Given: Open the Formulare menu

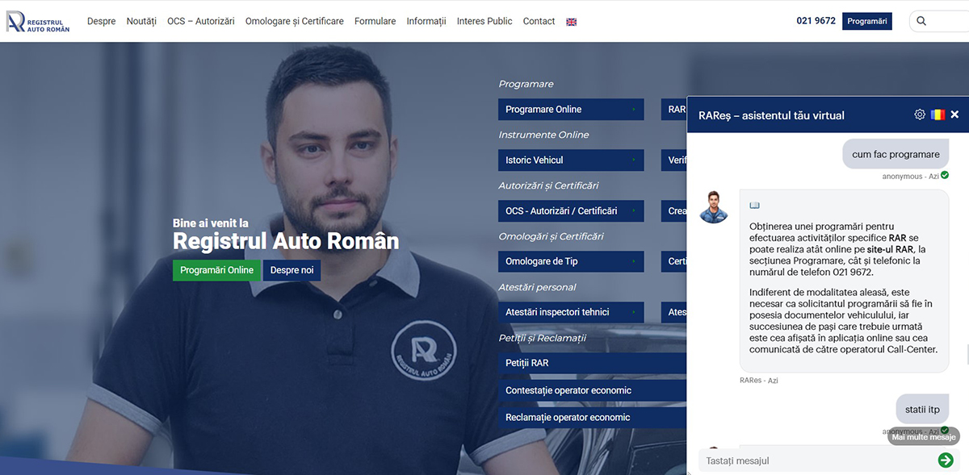Looking at the screenshot, I should pos(375,21).
